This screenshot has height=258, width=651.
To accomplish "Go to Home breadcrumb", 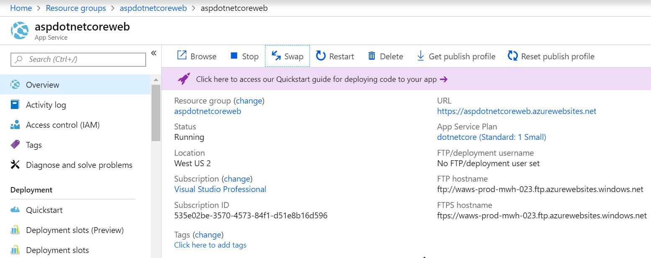I will [21, 8].
